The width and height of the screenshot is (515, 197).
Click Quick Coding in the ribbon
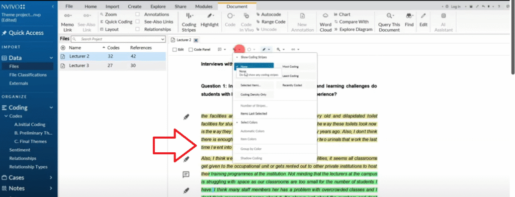(116, 22)
